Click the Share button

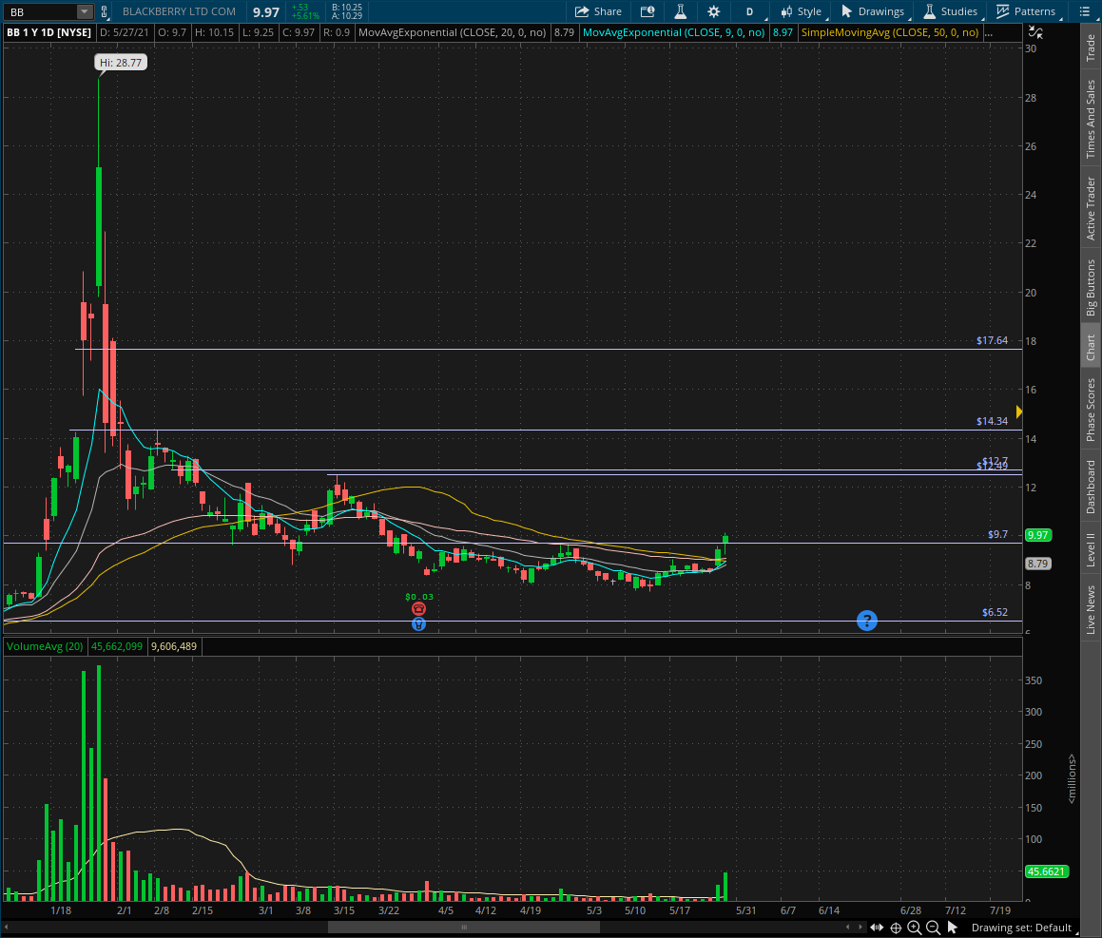pos(598,11)
